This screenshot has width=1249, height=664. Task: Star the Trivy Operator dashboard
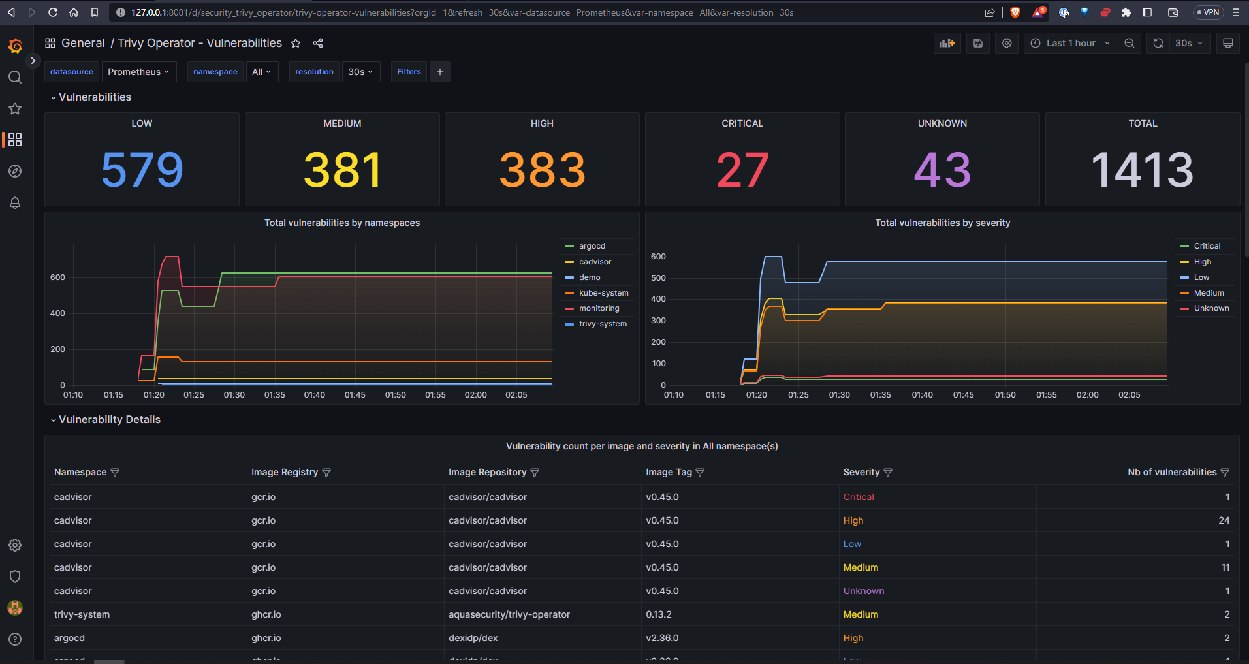point(296,43)
